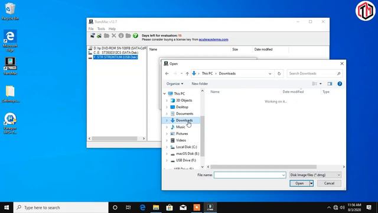Click the change view icon in Open dialog

(314, 84)
